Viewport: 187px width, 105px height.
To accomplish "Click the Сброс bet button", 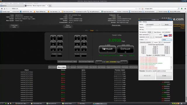I will (x=53, y=43).
